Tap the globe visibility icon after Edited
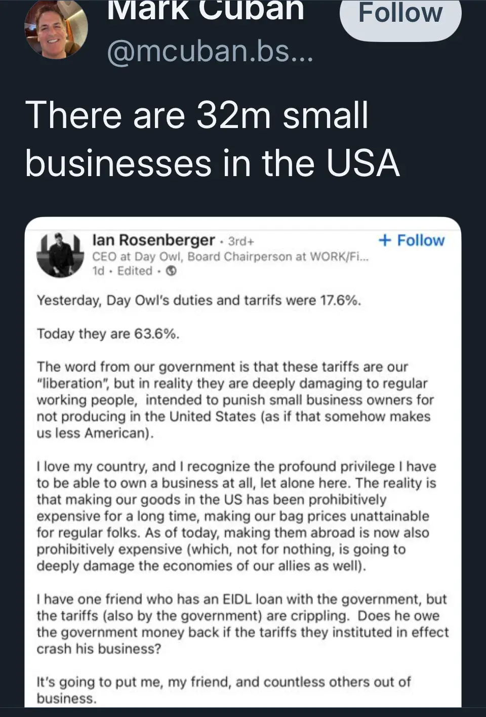Image resolution: width=486 pixels, height=717 pixels. [172, 271]
